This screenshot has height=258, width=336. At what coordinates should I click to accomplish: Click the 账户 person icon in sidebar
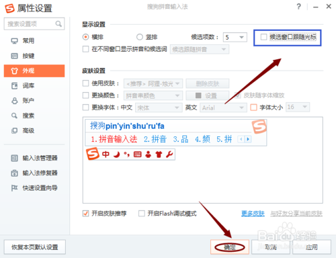coord(14,101)
